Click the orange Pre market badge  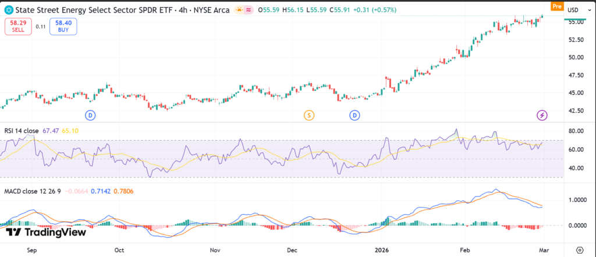tap(556, 6)
